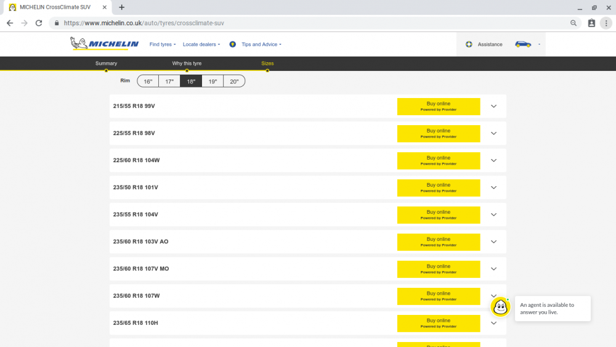The height and width of the screenshot is (347, 616).
Task: Buy 235/65 R18 110H online
Action: pyautogui.click(x=439, y=324)
